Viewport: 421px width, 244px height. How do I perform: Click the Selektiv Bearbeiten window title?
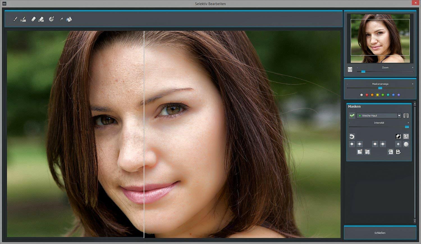click(210, 4)
